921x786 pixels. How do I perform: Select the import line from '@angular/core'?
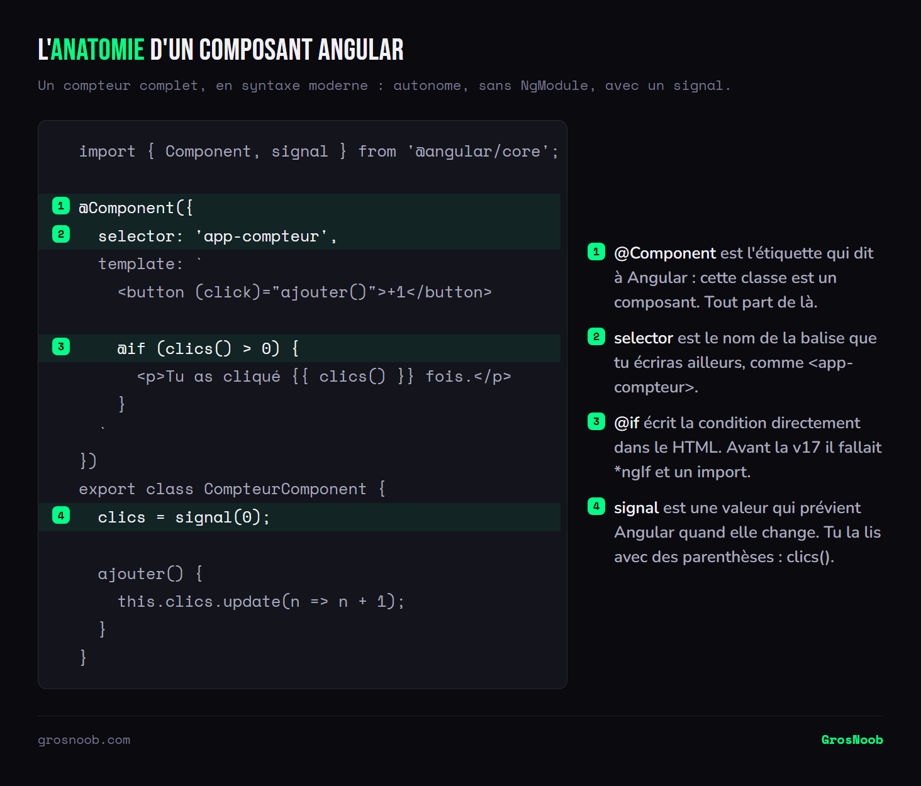tap(318, 152)
